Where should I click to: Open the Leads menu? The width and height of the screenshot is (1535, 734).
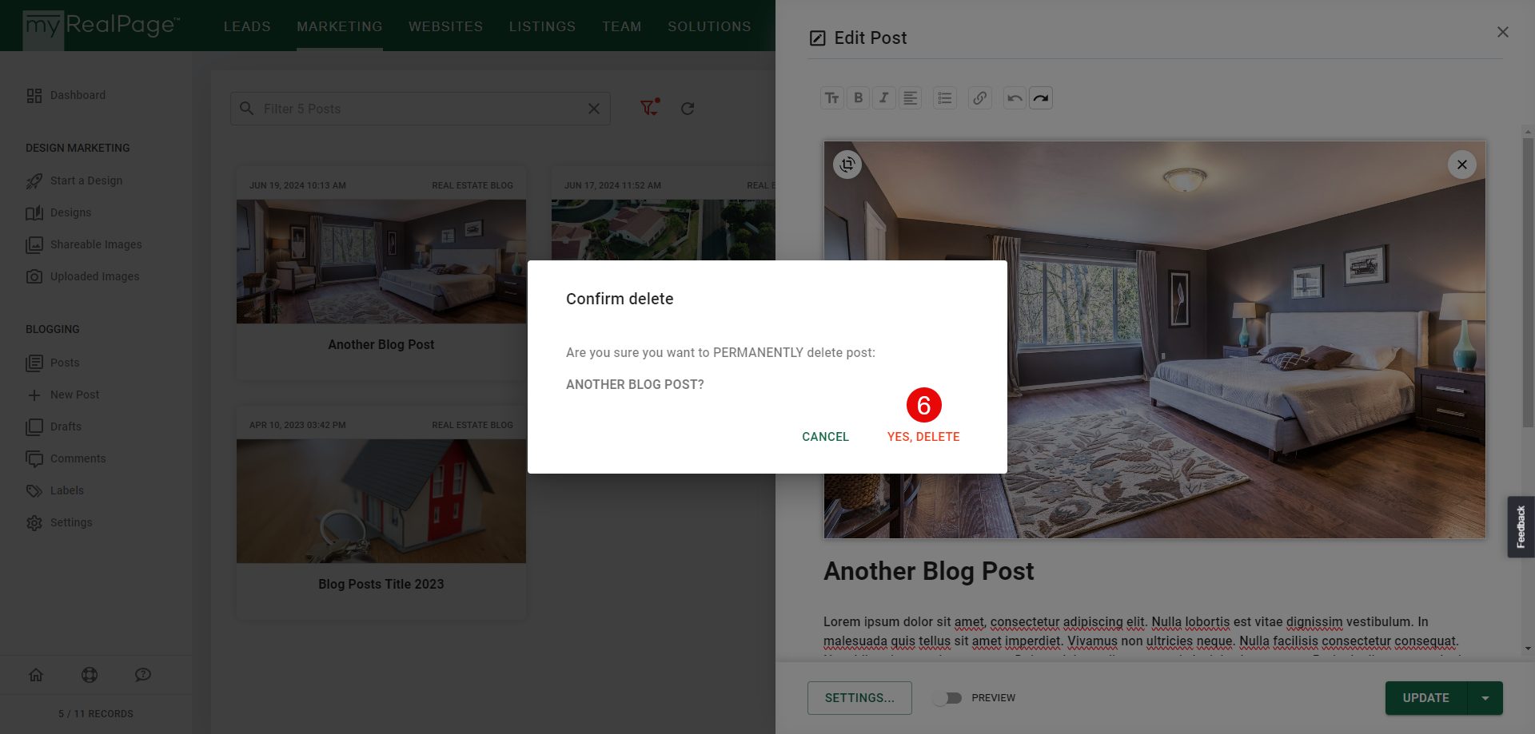(x=247, y=26)
